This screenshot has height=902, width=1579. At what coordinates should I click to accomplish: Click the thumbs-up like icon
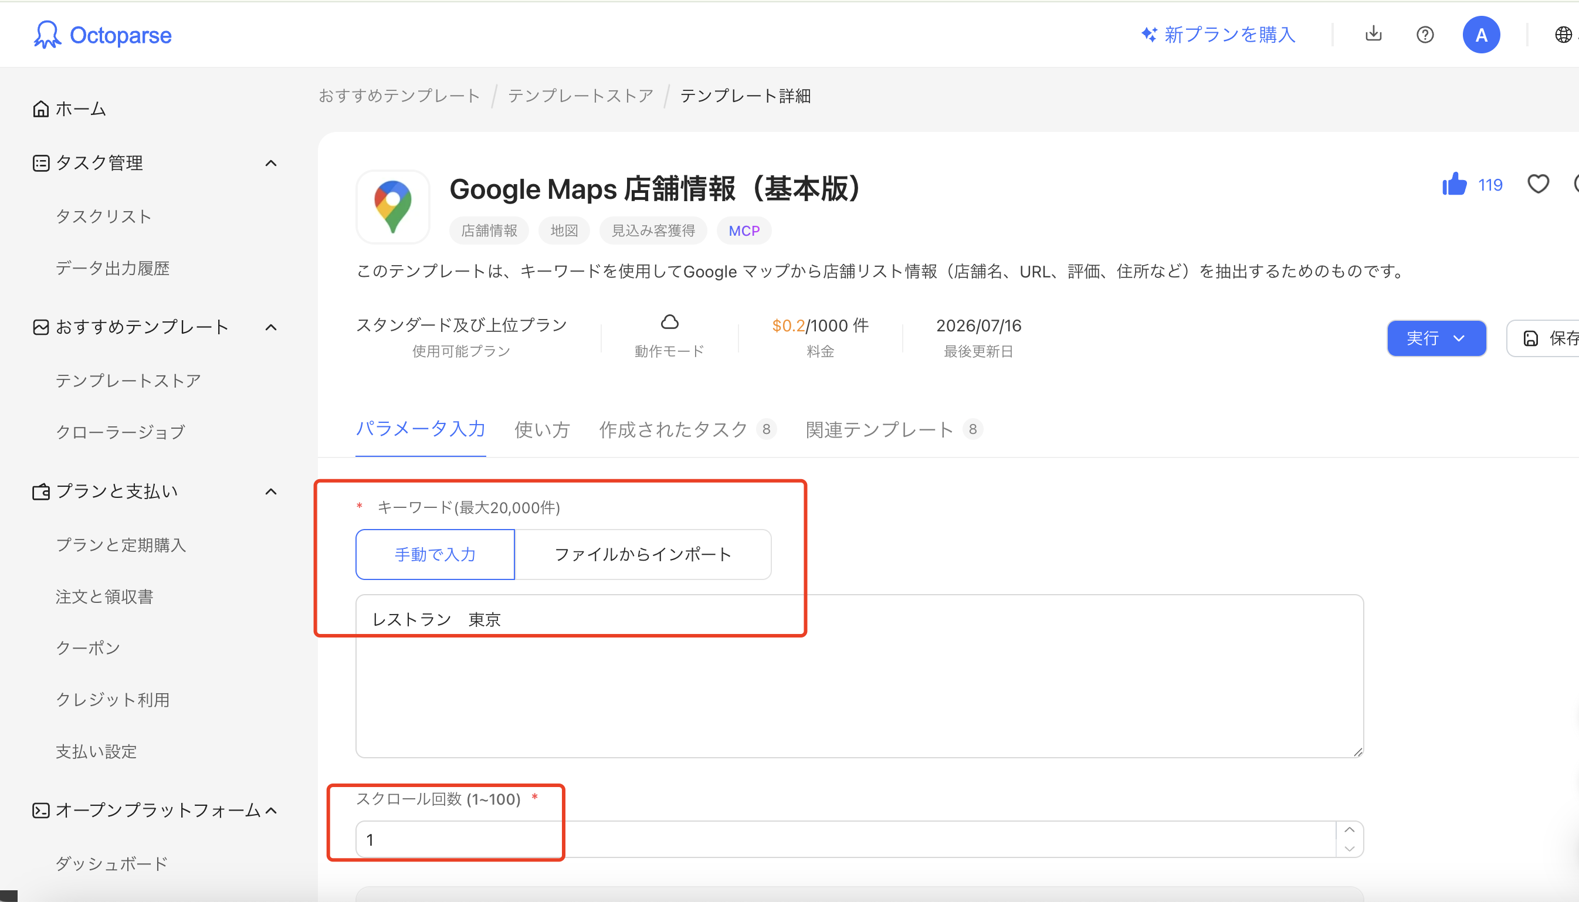point(1454,184)
